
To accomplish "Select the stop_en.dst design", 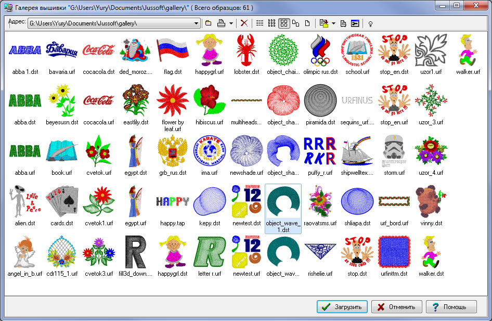I will tap(394, 50).
